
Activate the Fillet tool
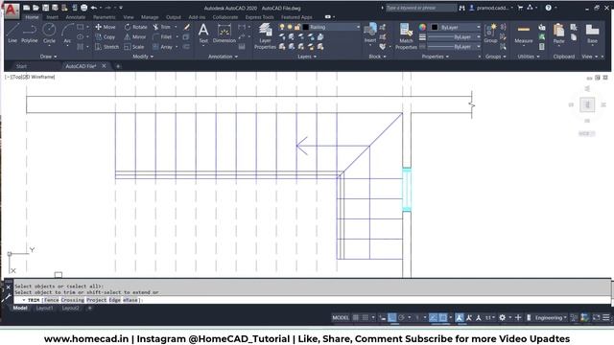(162, 36)
